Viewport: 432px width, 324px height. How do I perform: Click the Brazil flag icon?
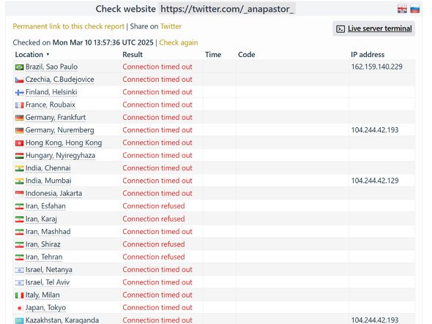tap(19, 67)
